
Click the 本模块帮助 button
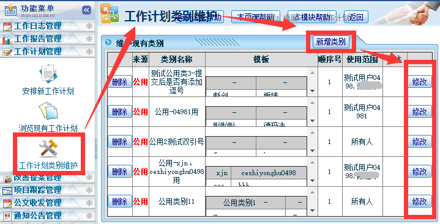point(312,17)
